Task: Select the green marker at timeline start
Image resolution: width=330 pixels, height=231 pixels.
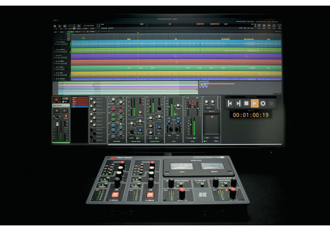Action: click(83, 38)
